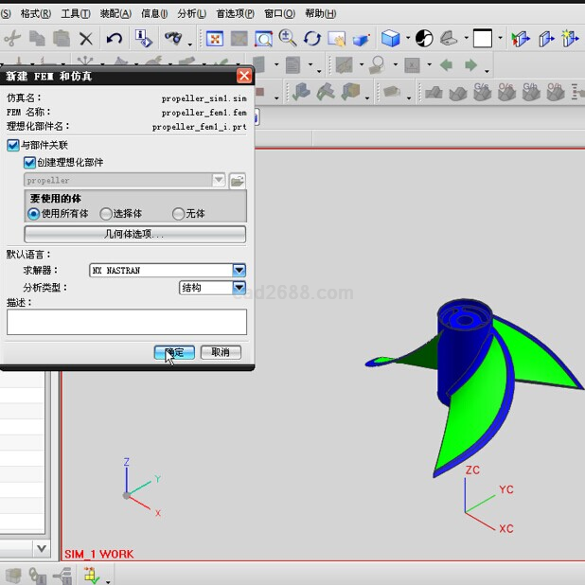585x585 pixels.
Task: Click the shaded cube rendering style icon
Action: [390, 39]
